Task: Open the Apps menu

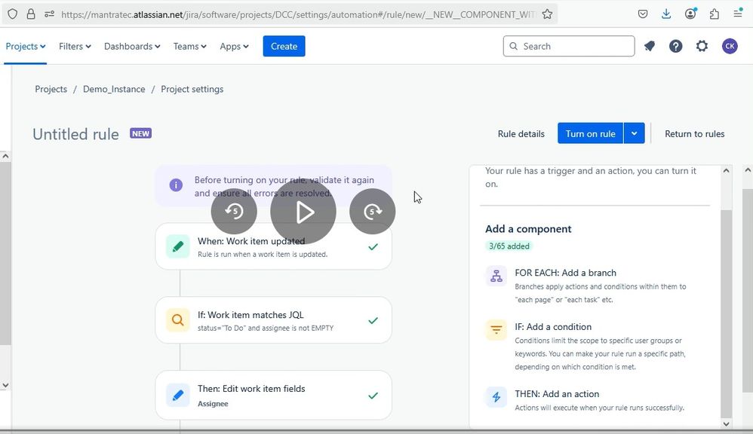Action: point(235,46)
